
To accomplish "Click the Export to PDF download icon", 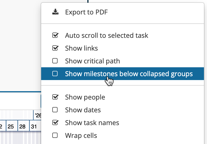I will point(55,12).
